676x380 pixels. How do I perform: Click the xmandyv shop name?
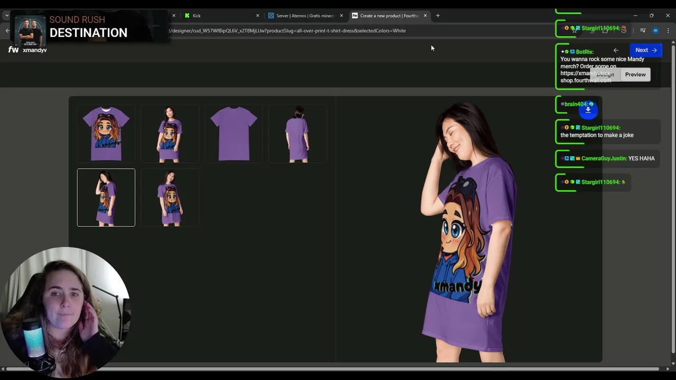click(x=35, y=50)
